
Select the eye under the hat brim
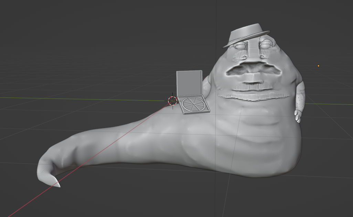(241, 46)
